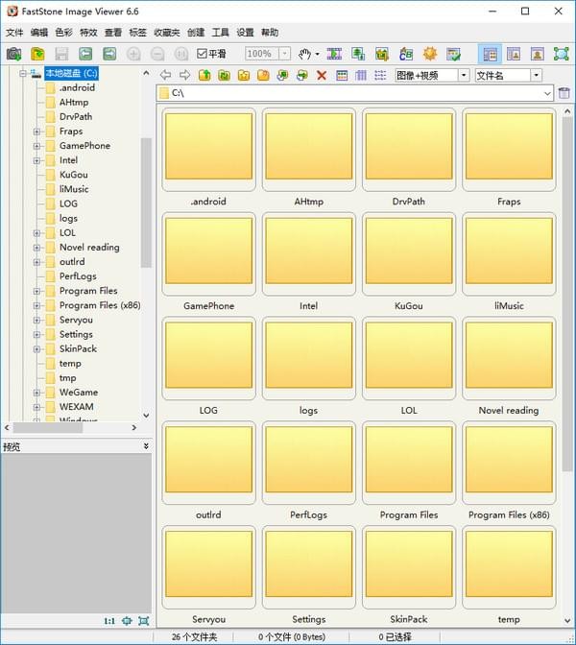This screenshot has width=576, height=645.
Task: Click the full screen view icon
Action: pos(561,54)
